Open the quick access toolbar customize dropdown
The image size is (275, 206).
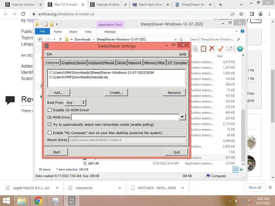pyautogui.click(x=57, y=24)
